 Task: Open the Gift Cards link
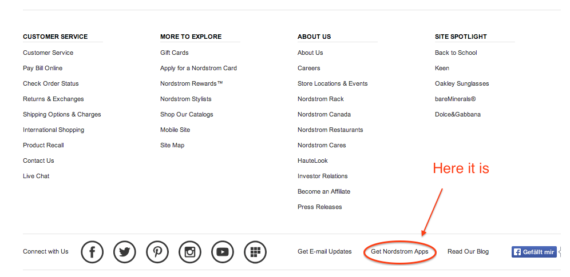click(x=174, y=53)
